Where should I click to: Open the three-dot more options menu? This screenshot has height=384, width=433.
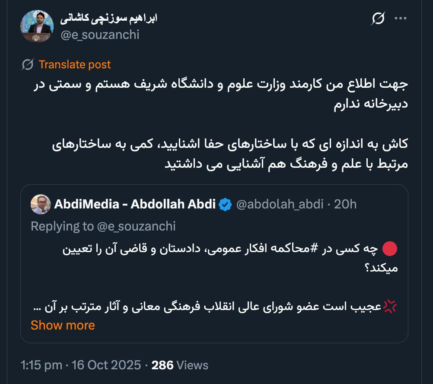[x=401, y=19]
